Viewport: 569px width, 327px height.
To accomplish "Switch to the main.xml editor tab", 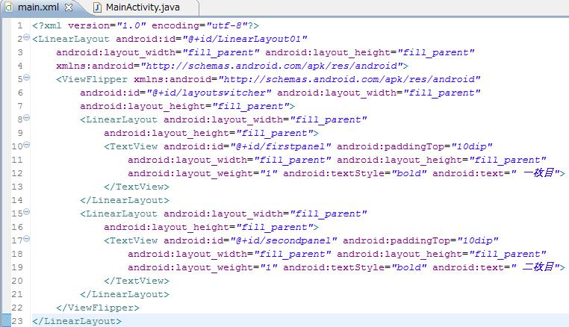I will coord(39,7).
